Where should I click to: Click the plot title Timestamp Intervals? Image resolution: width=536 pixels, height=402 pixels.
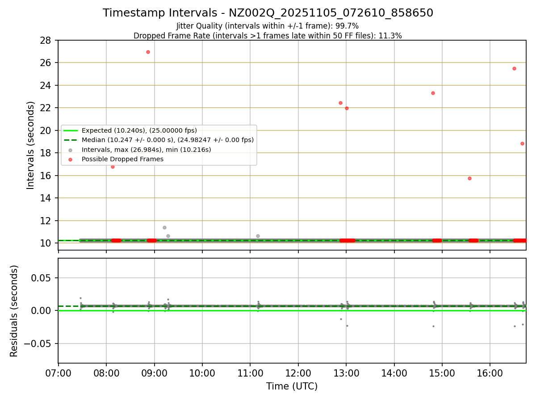point(268,13)
